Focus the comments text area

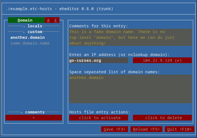click(131, 37)
